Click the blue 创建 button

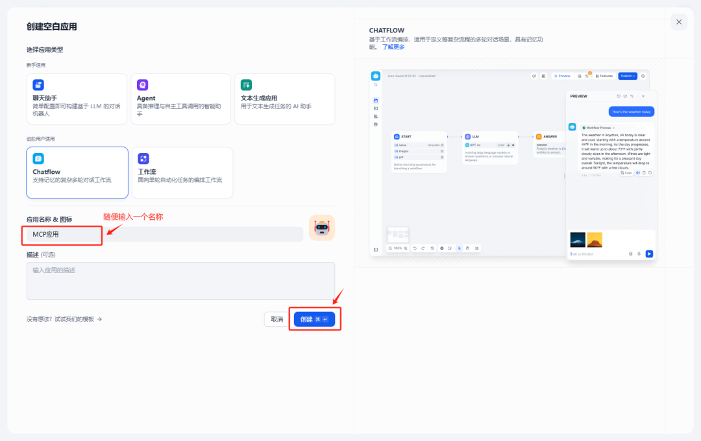314,320
